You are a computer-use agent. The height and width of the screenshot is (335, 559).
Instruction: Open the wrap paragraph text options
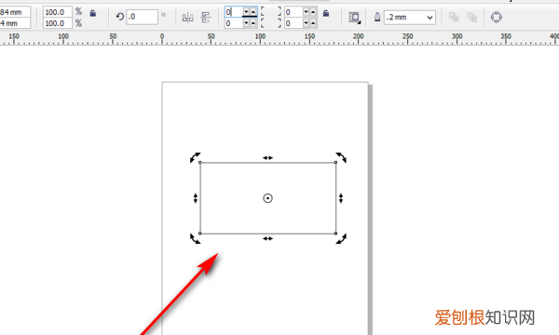pyautogui.click(x=354, y=18)
